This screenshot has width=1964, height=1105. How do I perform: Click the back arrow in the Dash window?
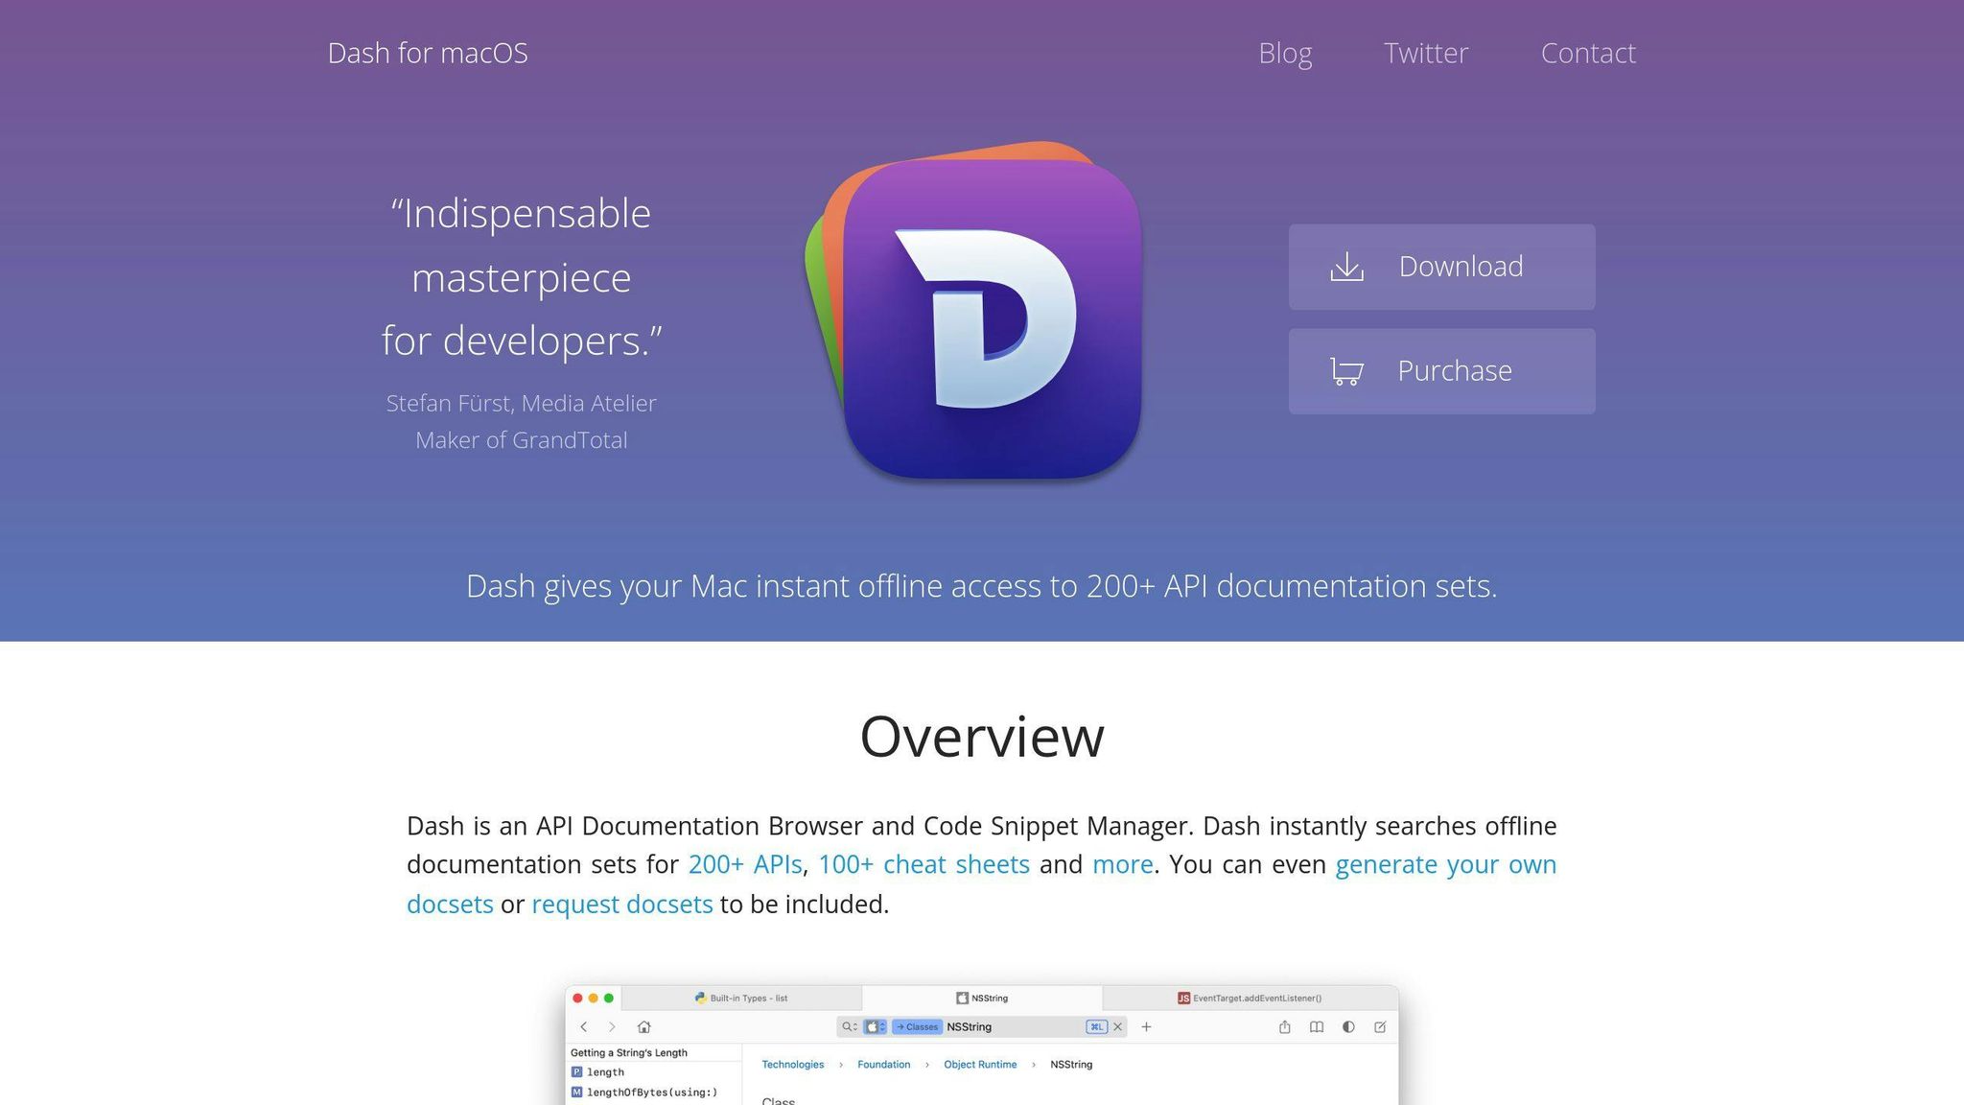pos(584,1026)
